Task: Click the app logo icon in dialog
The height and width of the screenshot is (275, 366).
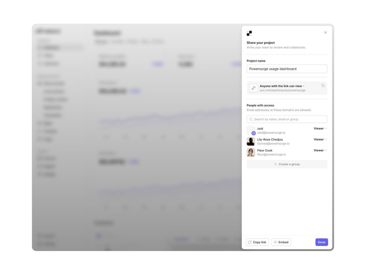Action: click(249, 33)
